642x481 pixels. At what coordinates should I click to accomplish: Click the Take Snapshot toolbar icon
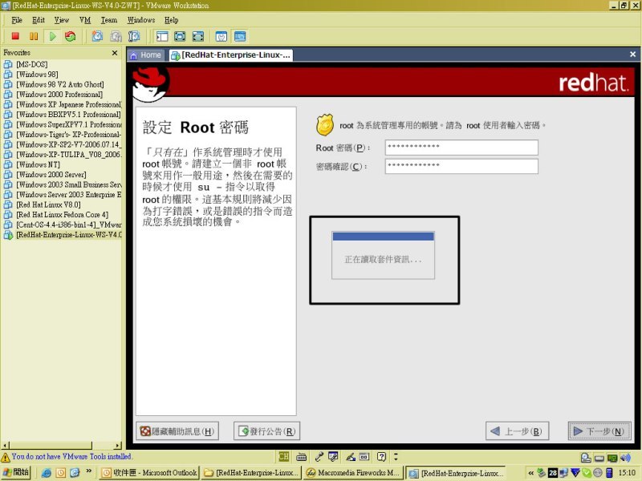coord(97,36)
